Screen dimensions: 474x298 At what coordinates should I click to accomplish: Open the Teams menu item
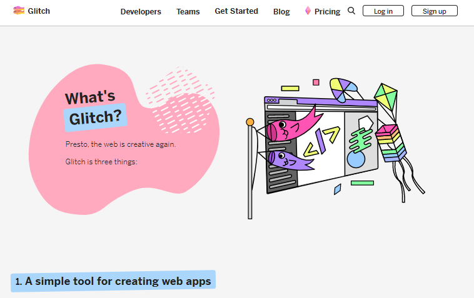(188, 11)
